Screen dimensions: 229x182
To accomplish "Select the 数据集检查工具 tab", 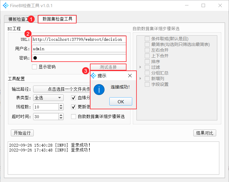I will tap(57, 19).
